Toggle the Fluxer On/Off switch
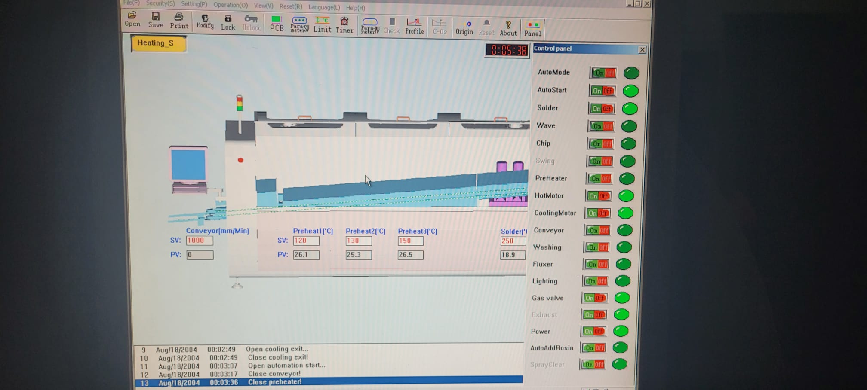Image resolution: width=867 pixels, height=390 pixels. point(596,264)
